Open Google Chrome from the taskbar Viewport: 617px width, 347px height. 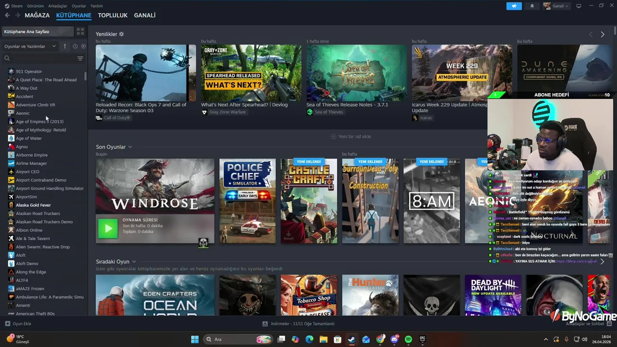point(380,339)
